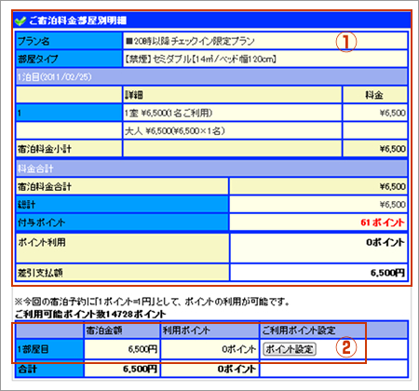The width and height of the screenshot is (419, 391).
Task: Select the ご宿泊料金部屋別明細 header title
Action: click(x=77, y=20)
